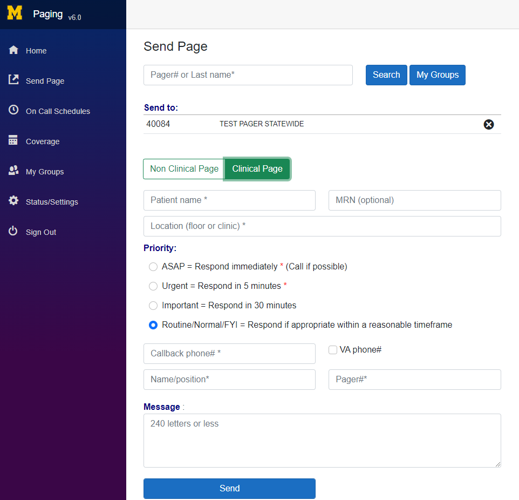The width and height of the screenshot is (519, 500).
Task: Switch to the Non Clinical Page tab
Action: pos(183,168)
